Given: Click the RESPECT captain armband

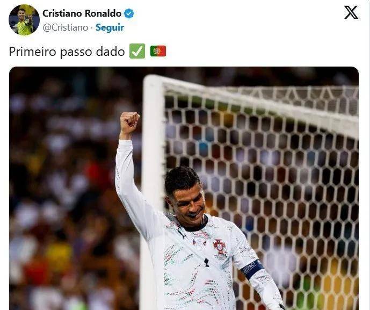Looking at the screenshot, I should click(252, 269).
